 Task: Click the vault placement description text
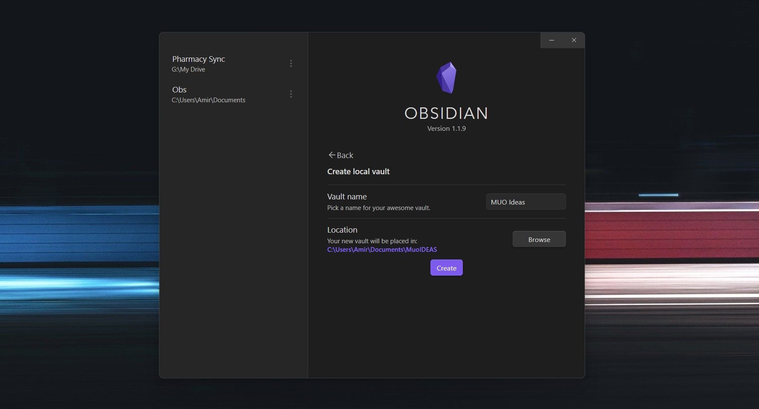coord(372,241)
